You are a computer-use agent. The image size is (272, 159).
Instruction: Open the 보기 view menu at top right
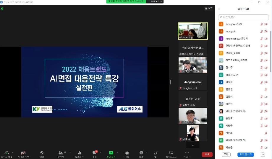click(209, 9)
